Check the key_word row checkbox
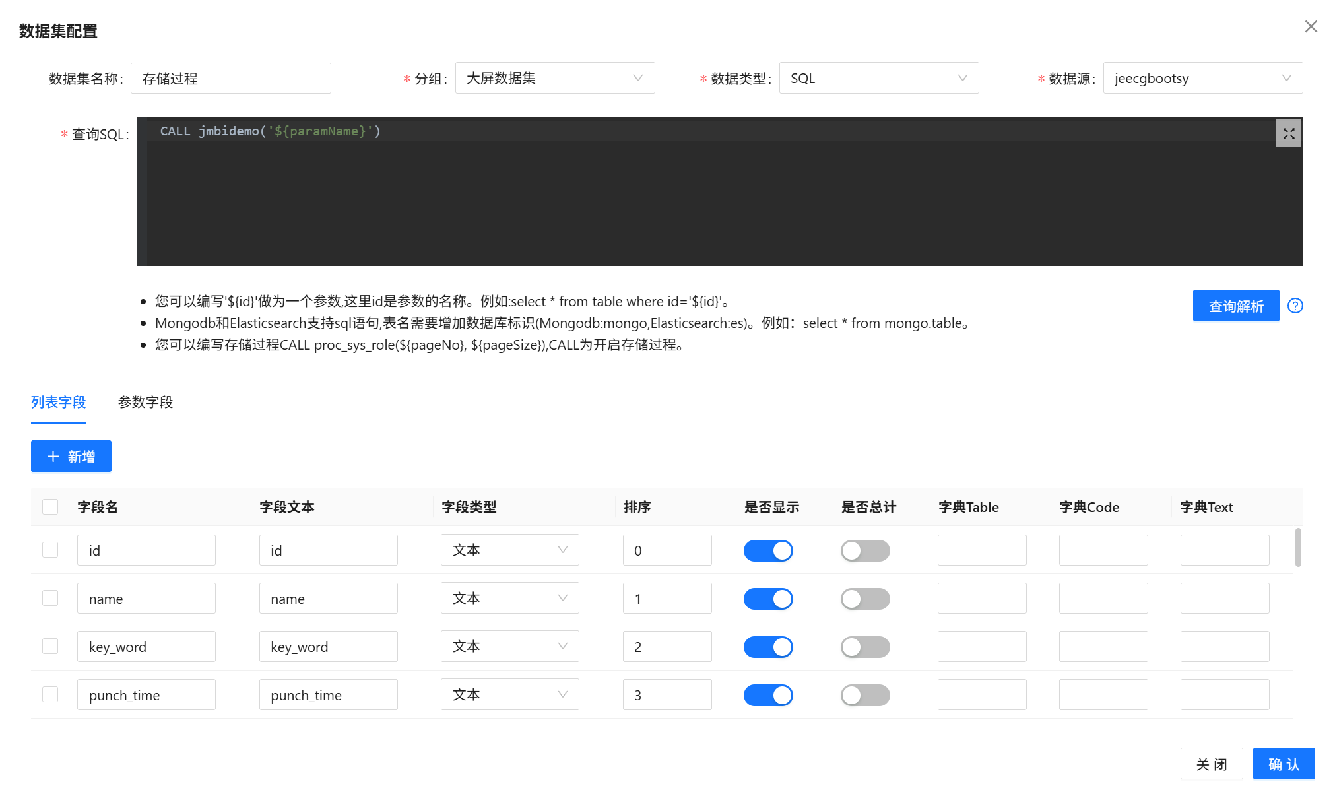This screenshot has height=786, width=1333. 50,646
